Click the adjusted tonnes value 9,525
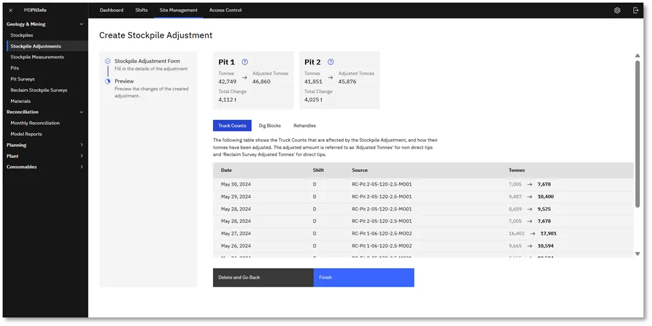The width and height of the screenshot is (652, 326). [544, 209]
